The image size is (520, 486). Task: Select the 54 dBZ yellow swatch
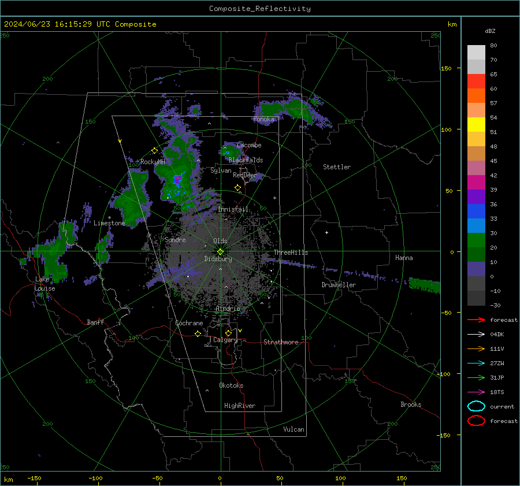tap(476, 124)
